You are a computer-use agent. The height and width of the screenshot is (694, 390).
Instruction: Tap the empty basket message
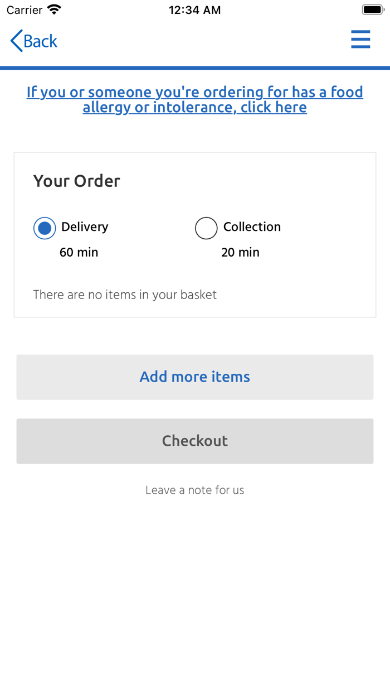pyautogui.click(x=125, y=295)
